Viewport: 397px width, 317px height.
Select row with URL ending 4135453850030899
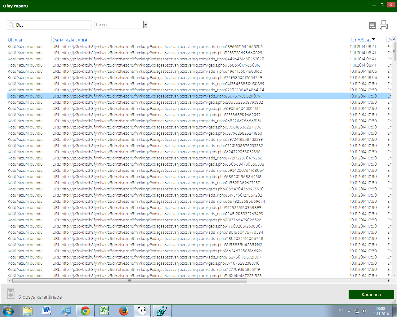(199, 84)
